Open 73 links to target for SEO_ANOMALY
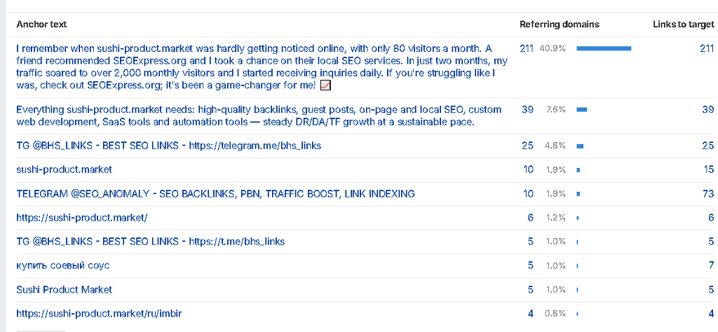718x332 pixels. 709,194
